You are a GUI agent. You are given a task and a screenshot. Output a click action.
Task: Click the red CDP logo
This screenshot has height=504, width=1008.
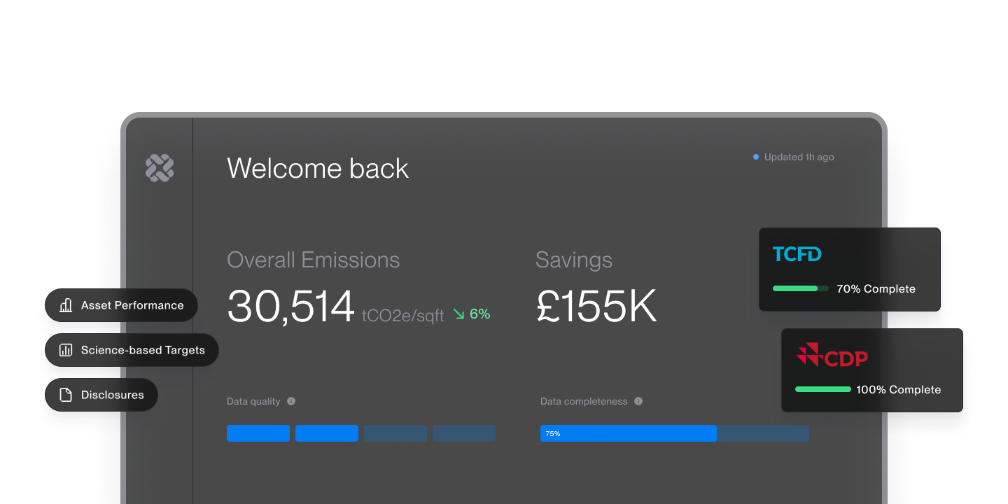[834, 356]
